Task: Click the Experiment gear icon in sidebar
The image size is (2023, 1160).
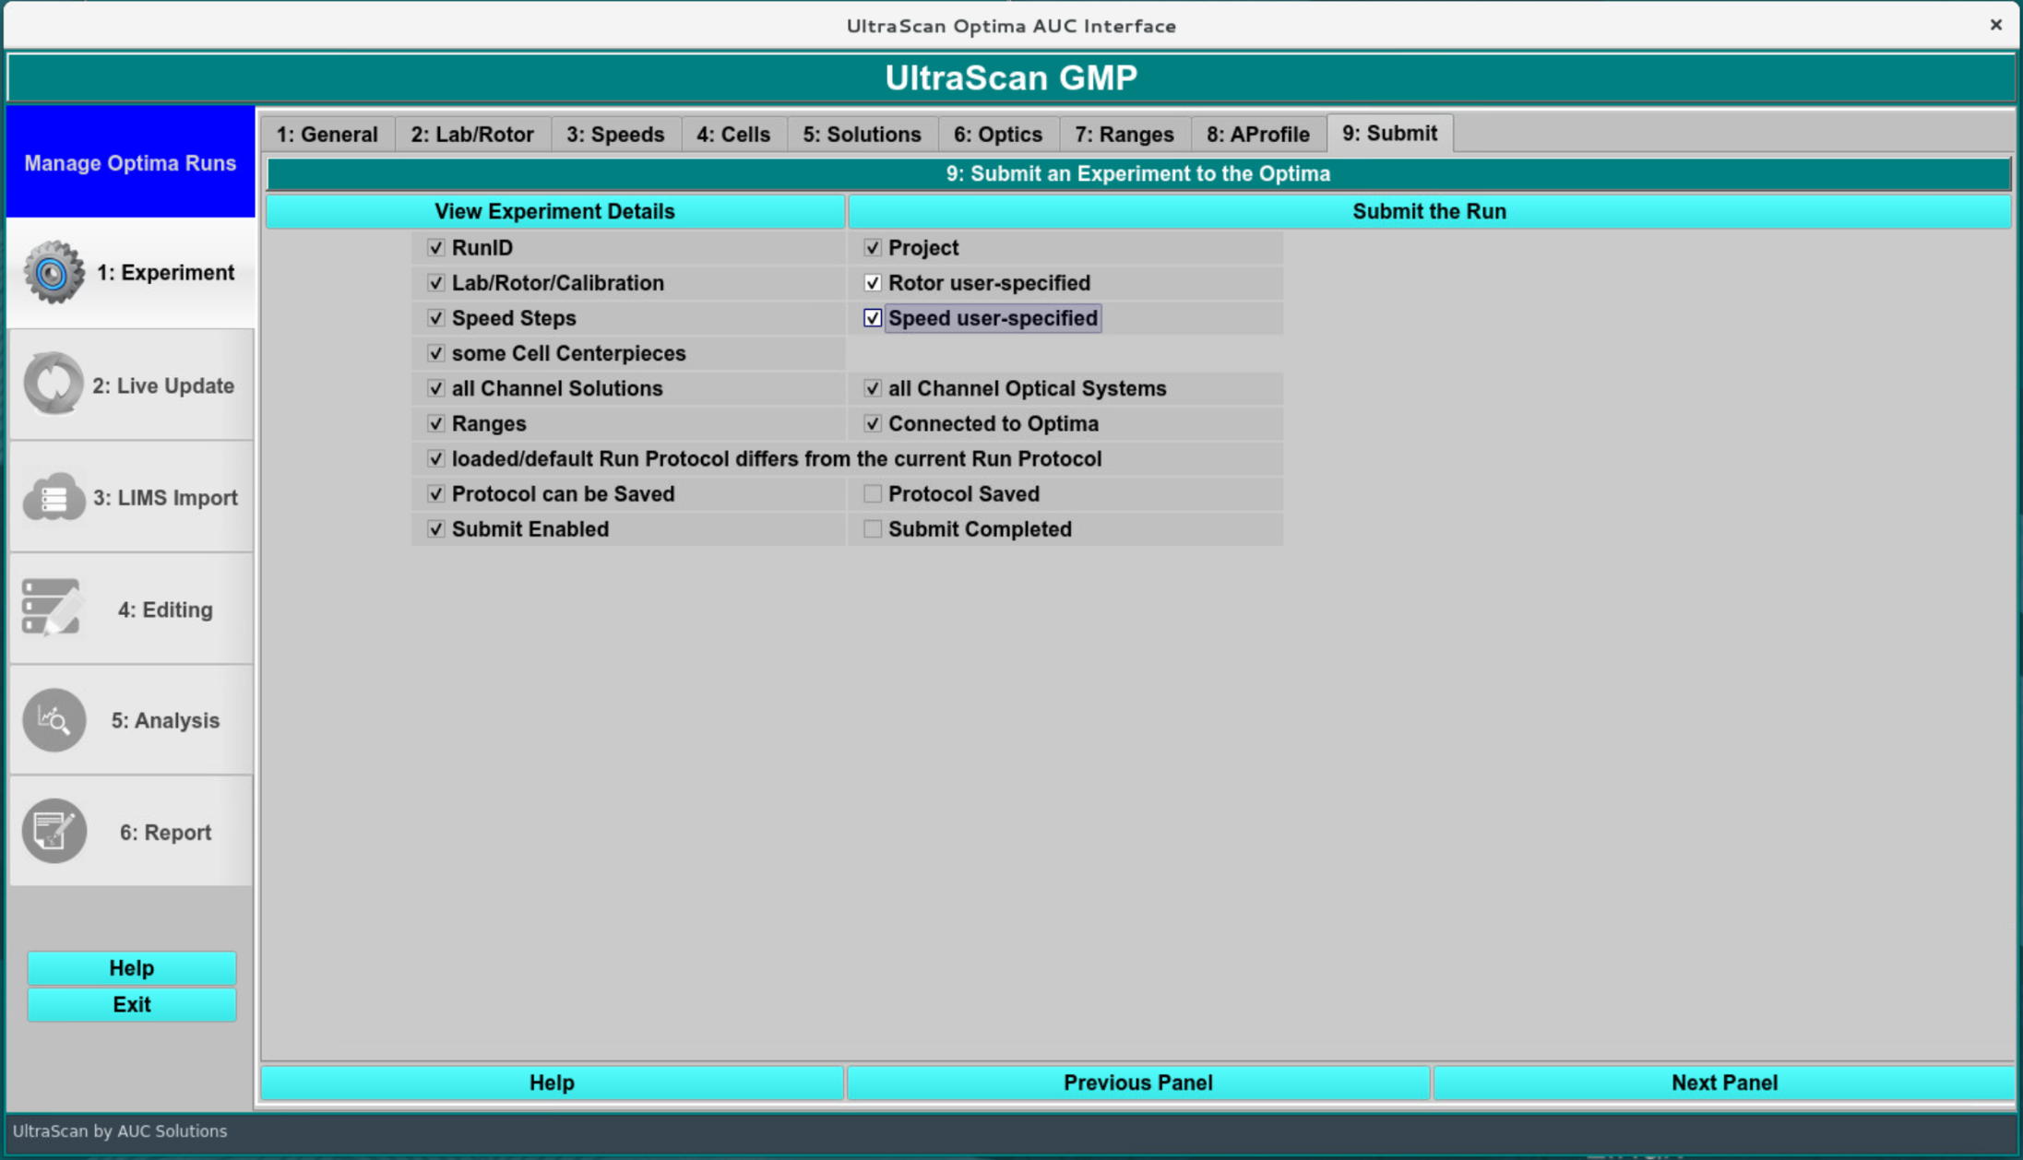Action: pos(54,273)
